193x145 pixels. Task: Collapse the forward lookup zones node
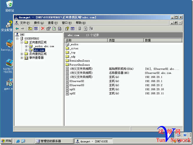22,43
